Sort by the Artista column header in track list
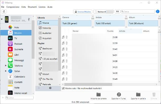 tap(130, 31)
